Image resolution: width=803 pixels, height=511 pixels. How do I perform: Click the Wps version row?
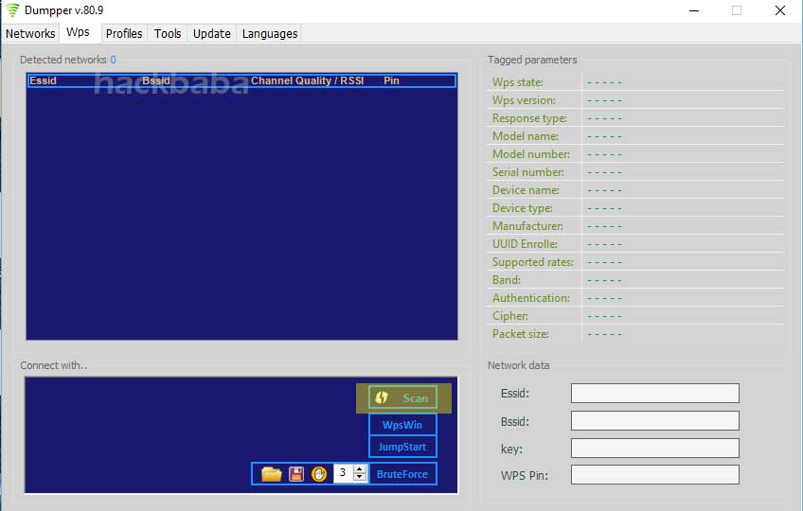click(635, 100)
